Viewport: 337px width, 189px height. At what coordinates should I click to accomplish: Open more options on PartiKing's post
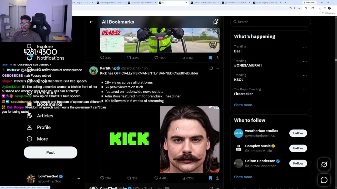pos(217,68)
